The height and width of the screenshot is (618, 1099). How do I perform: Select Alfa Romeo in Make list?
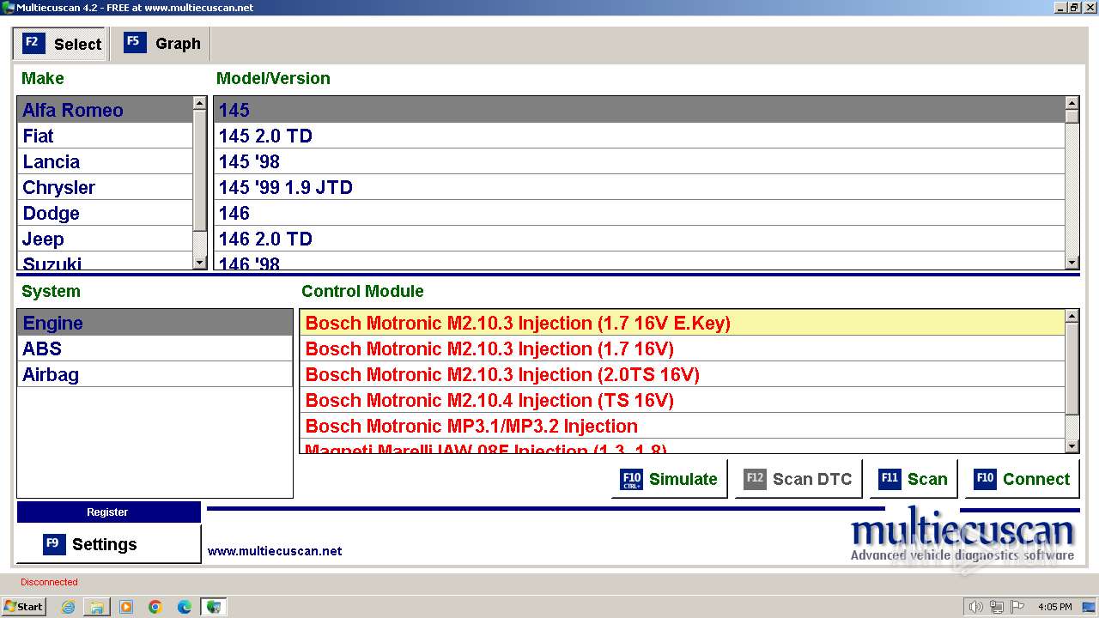105,110
